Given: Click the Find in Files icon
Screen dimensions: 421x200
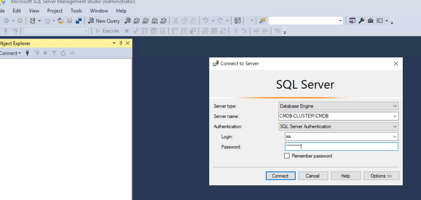Looking at the screenshot, I should pyautogui.click(x=262, y=21).
